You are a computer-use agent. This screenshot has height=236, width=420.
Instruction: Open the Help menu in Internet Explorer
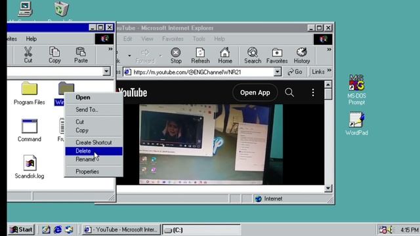point(219,39)
